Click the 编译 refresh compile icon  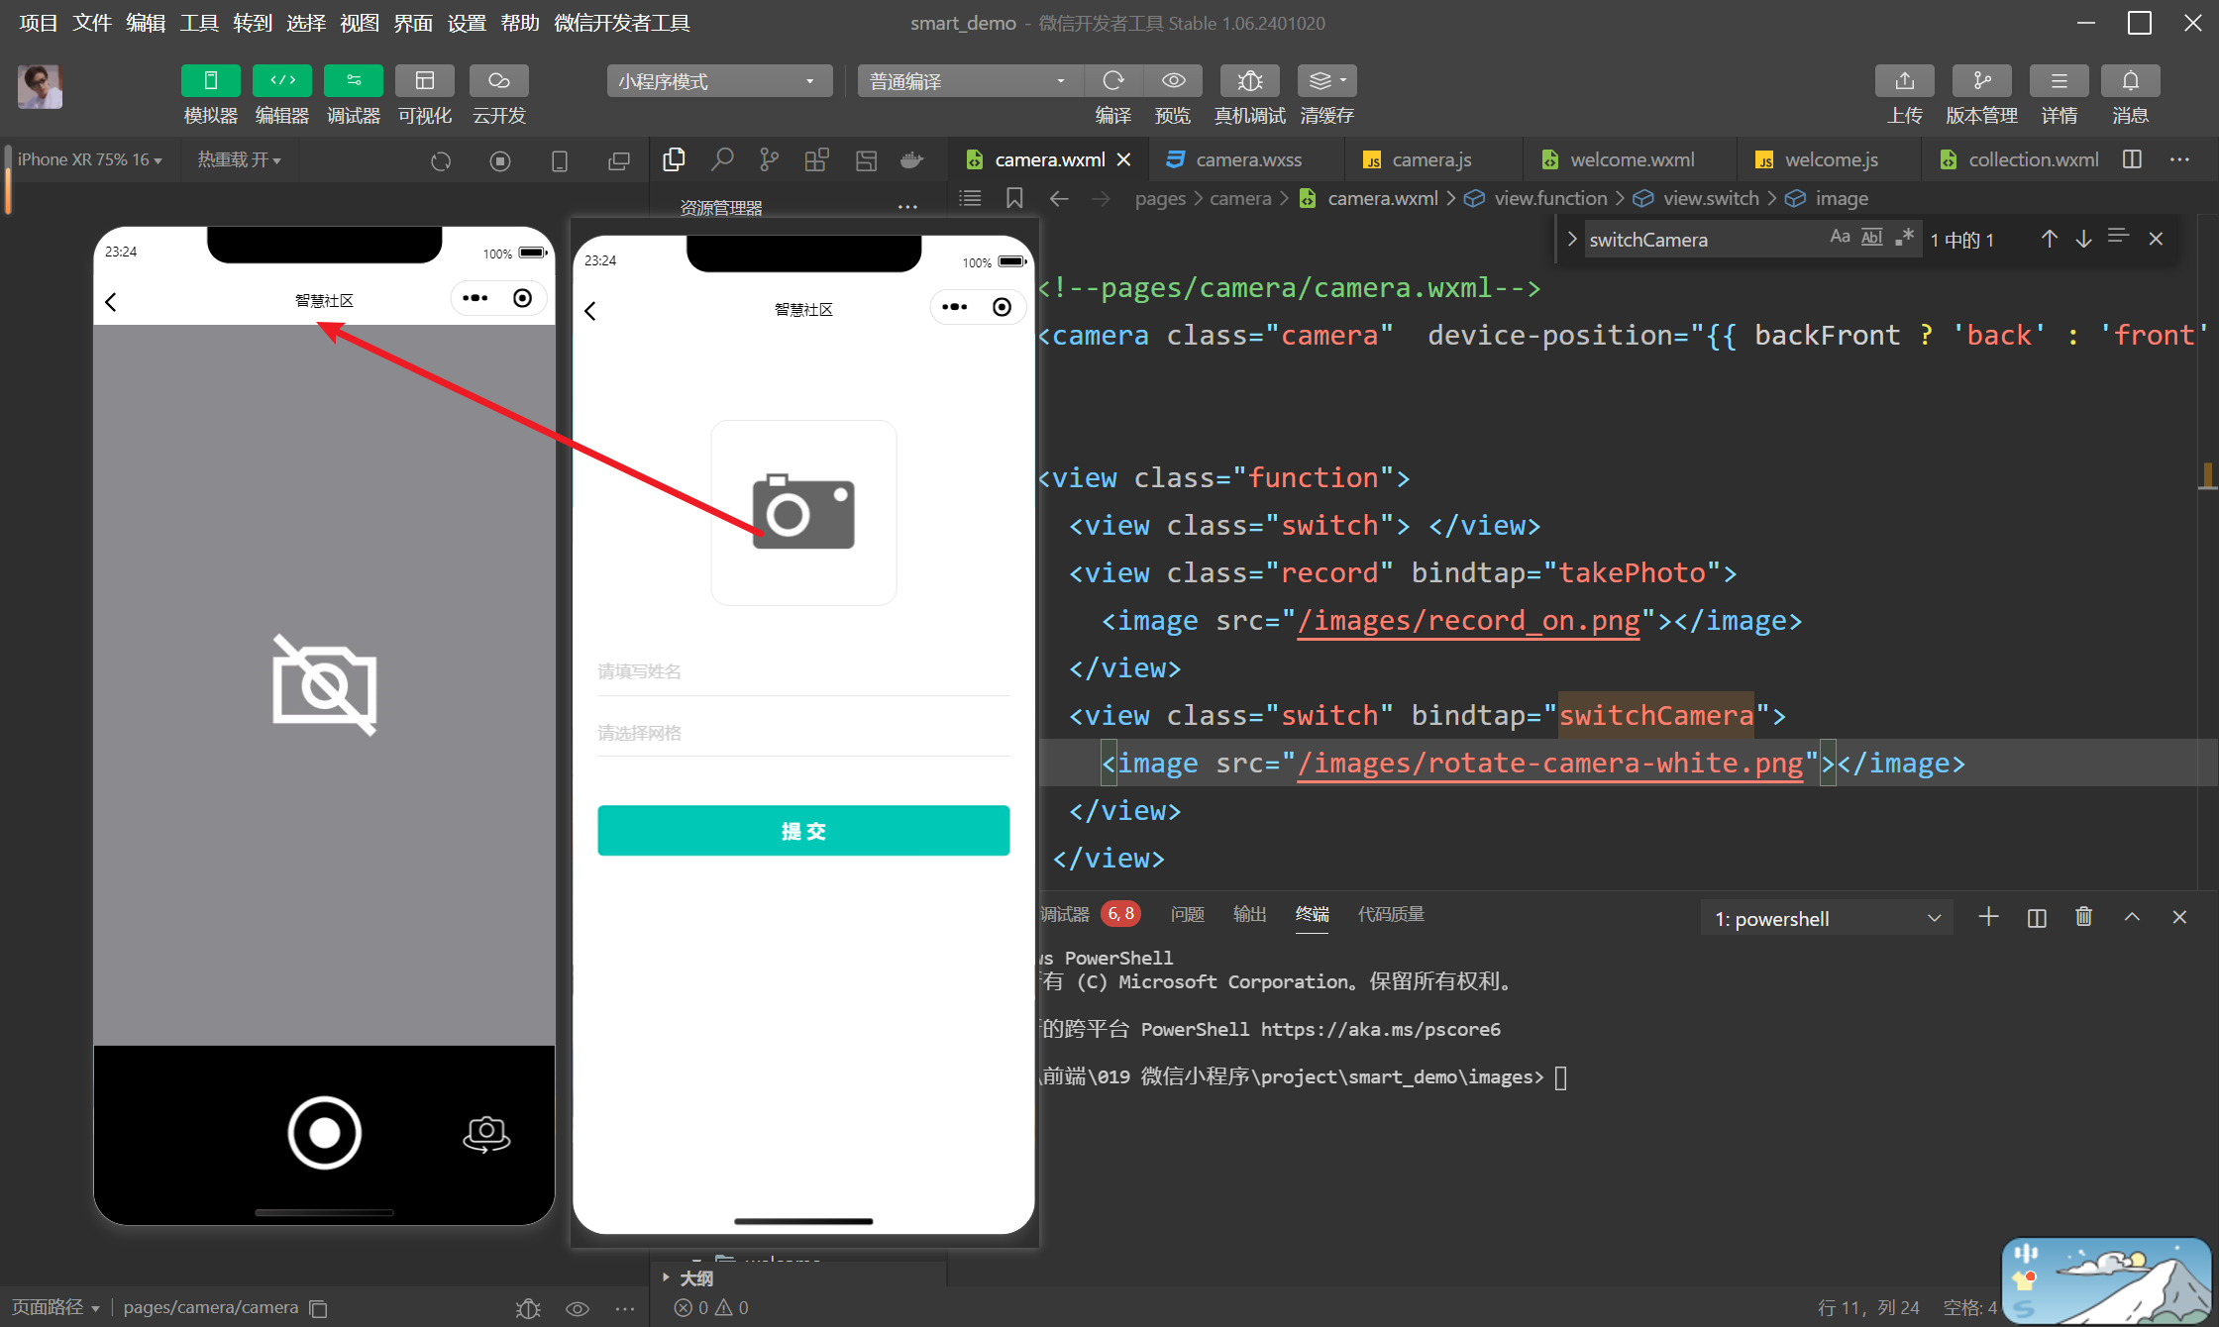(1113, 81)
